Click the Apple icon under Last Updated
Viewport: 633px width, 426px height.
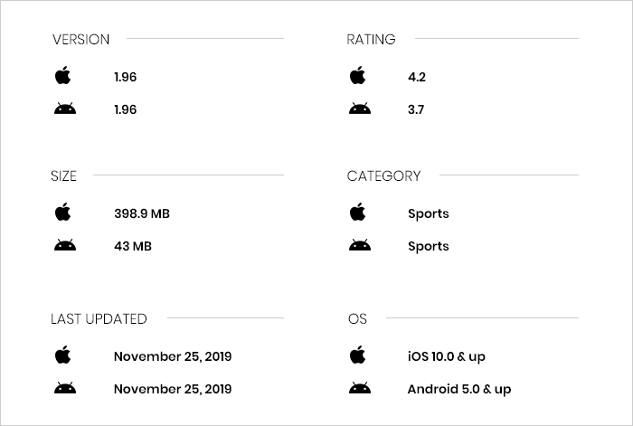(62, 355)
